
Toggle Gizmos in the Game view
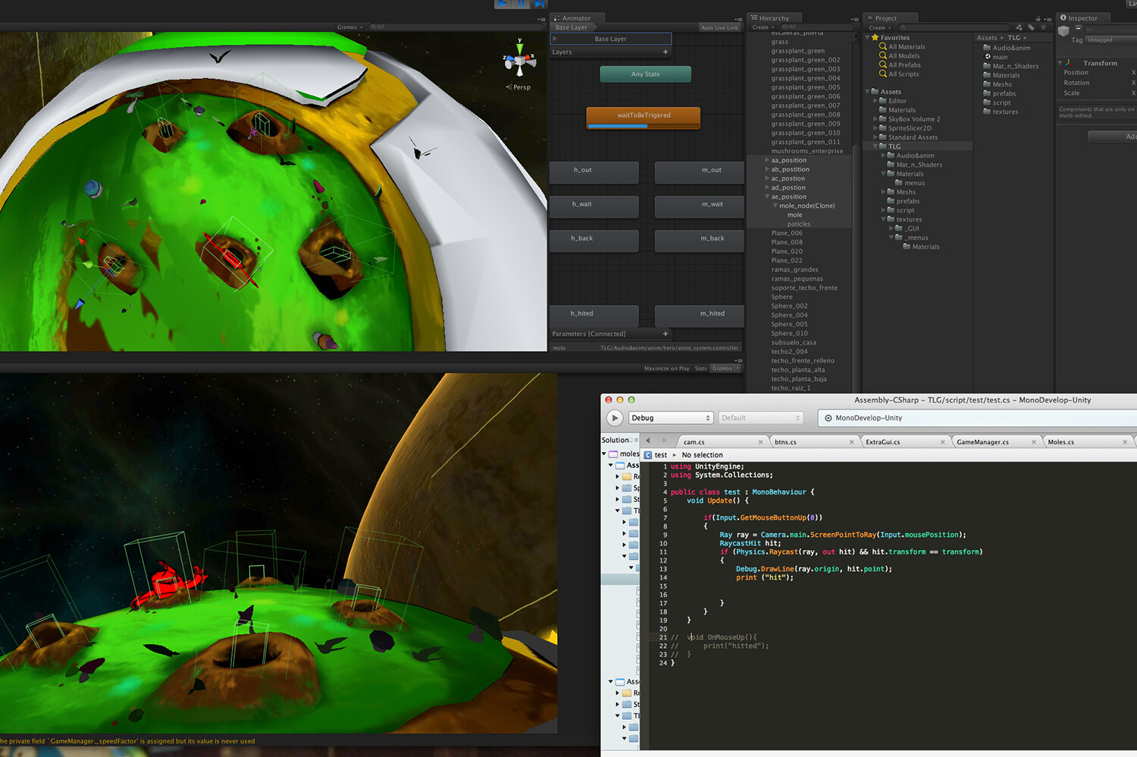click(x=722, y=368)
